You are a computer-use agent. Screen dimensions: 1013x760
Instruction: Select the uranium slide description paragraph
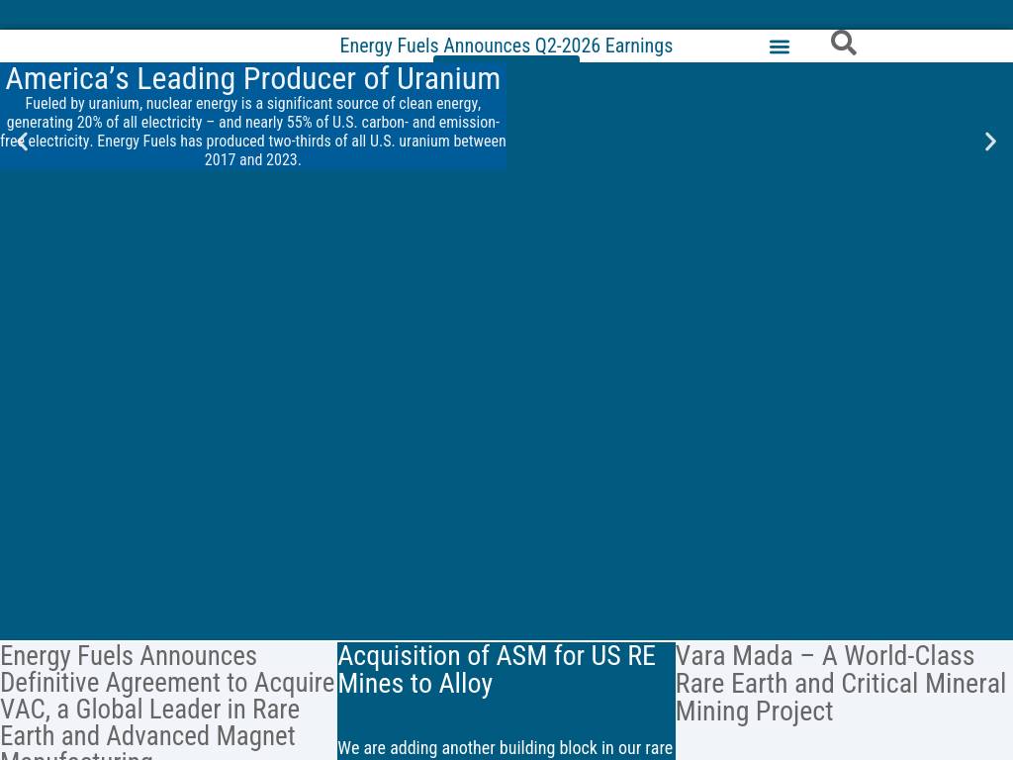(252, 132)
